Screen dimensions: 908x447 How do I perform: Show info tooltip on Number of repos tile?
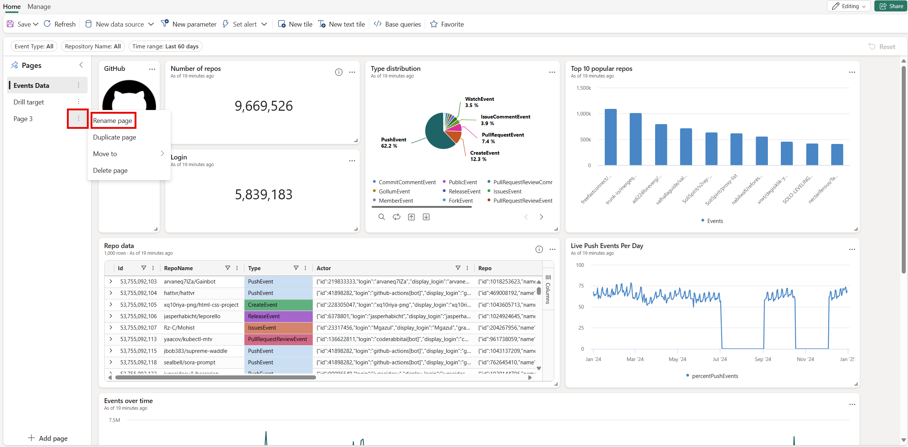coord(339,72)
